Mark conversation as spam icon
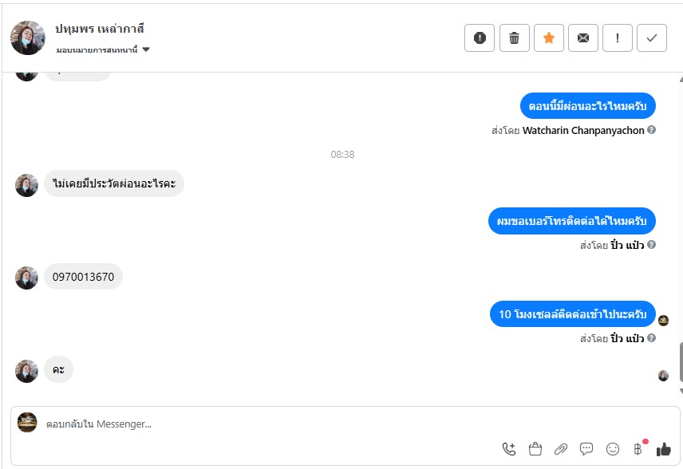683x469 pixels. click(480, 37)
